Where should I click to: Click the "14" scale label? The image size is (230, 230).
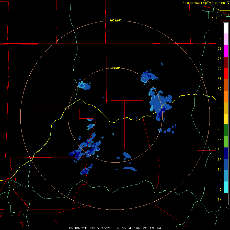pos(220,159)
